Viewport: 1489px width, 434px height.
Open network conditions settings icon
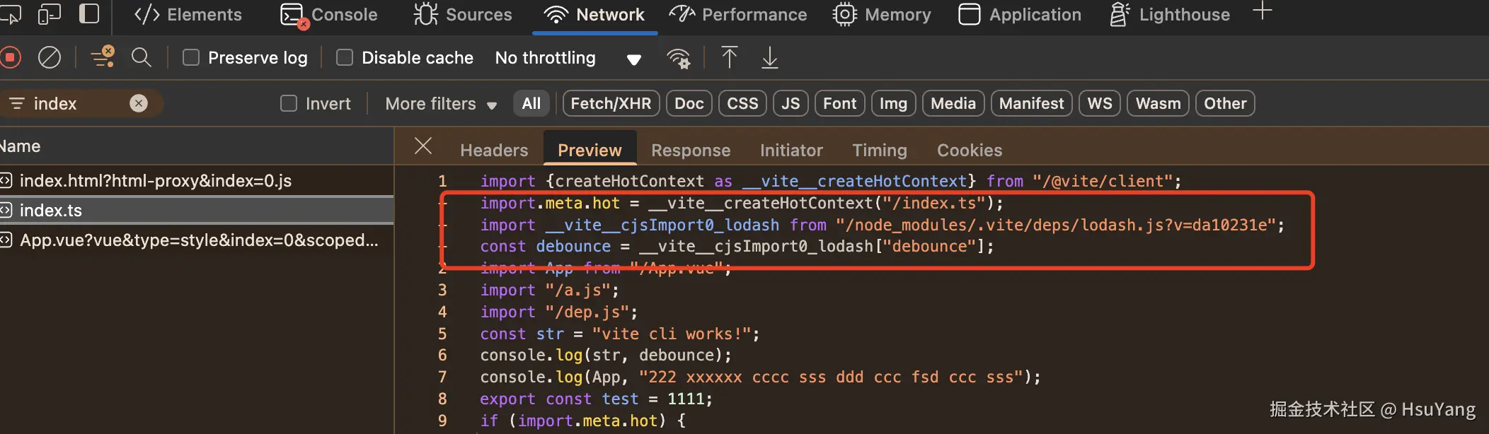[679, 58]
